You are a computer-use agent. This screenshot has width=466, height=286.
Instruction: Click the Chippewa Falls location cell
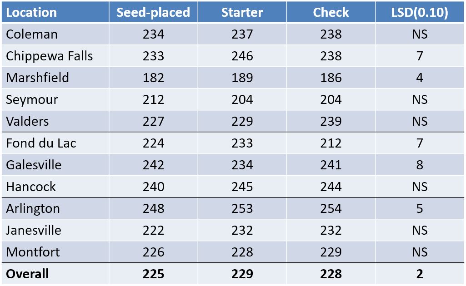coord(49,56)
